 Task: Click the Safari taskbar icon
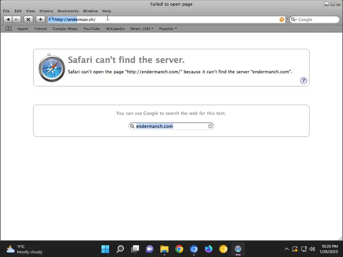(x=238, y=249)
